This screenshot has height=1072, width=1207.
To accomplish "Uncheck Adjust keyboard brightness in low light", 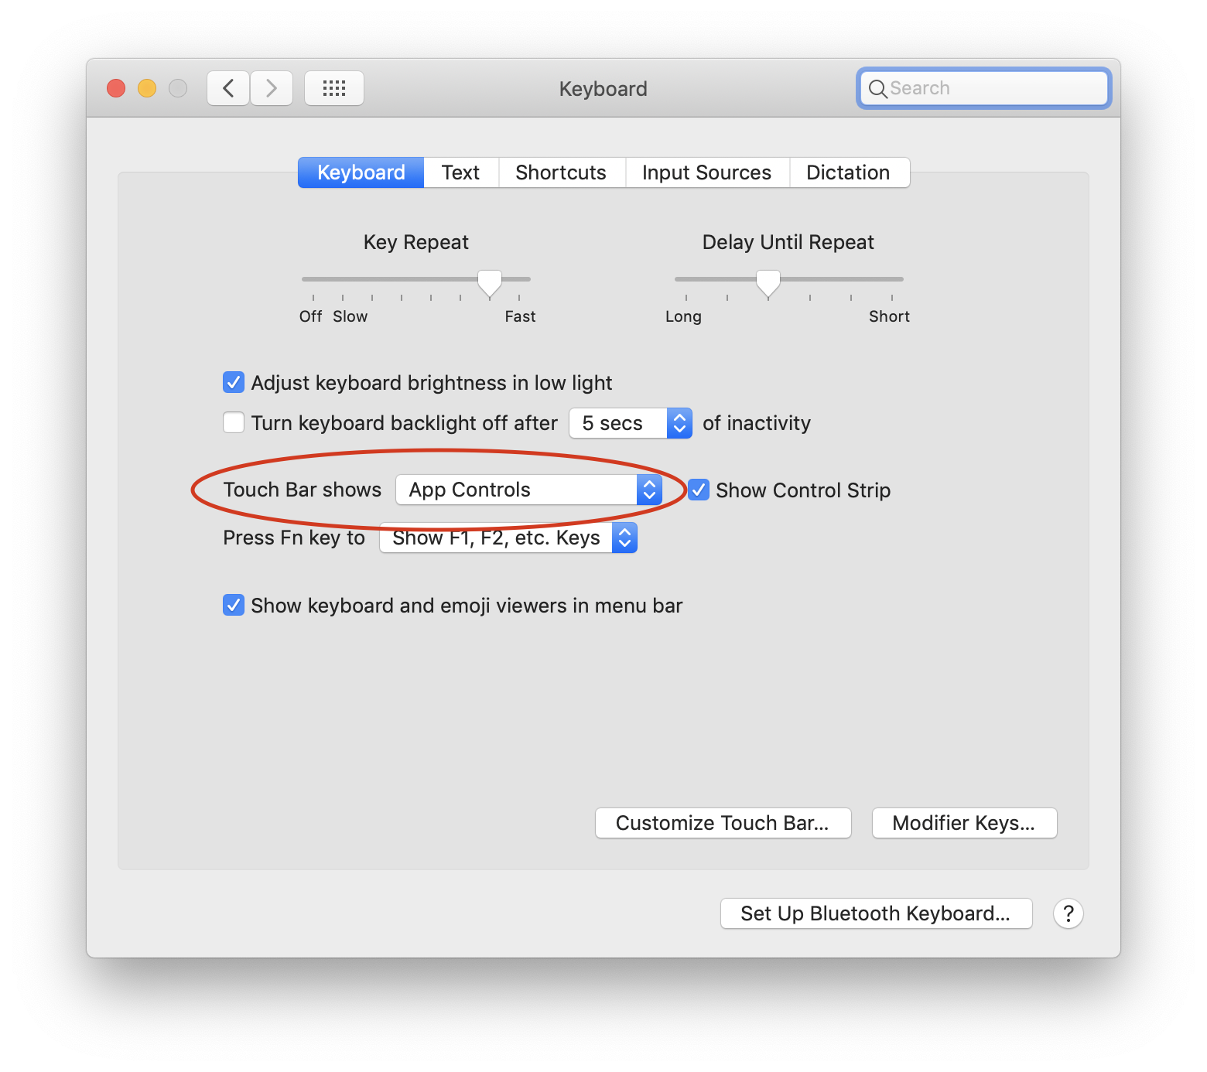I will tap(233, 382).
